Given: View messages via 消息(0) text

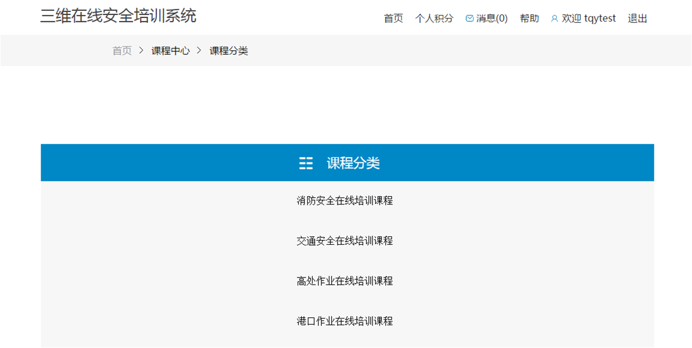Looking at the screenshot, I should 492,19.
